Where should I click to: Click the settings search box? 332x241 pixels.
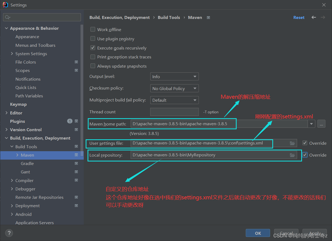(42, 17)
